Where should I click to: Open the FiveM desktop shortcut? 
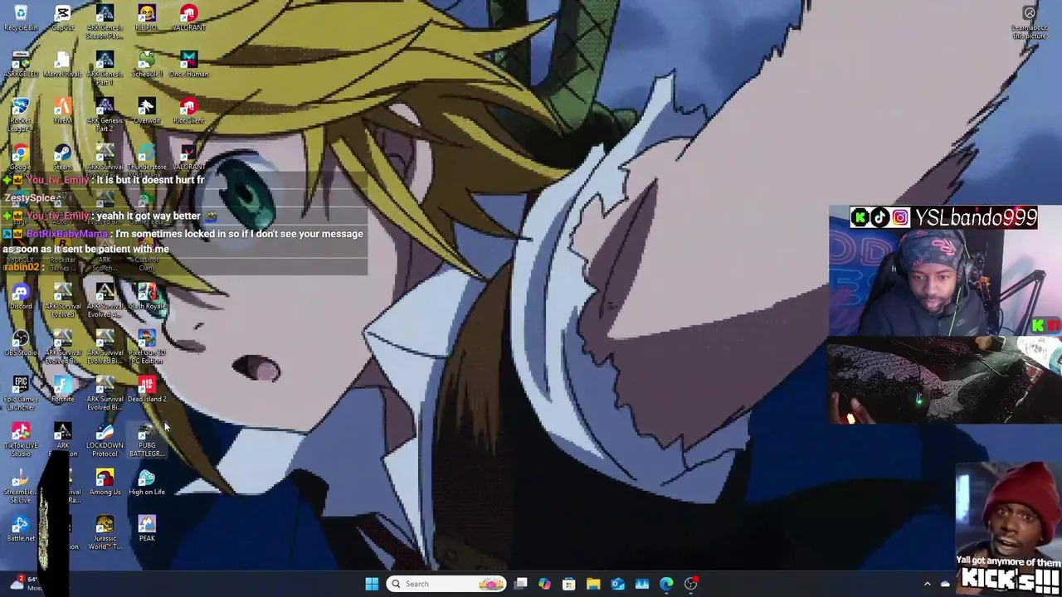click(x=62, y=111)
